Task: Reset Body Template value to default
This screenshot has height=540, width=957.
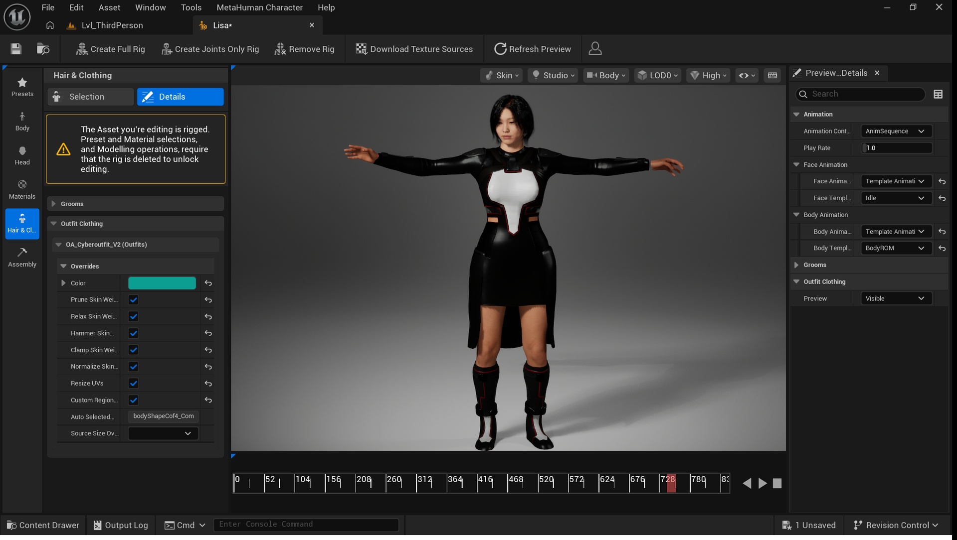Action: (942, 248)
